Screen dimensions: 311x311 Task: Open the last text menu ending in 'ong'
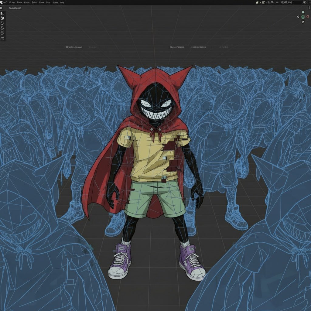pyautogui.click(x=55, y=2)
